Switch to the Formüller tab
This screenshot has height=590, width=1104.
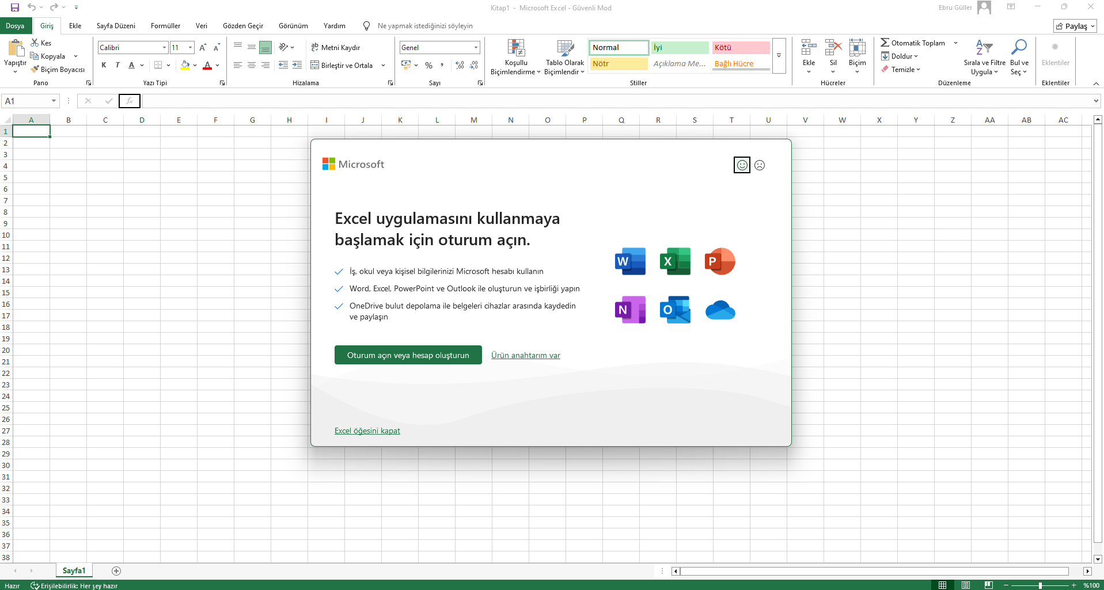click(165, 26)
